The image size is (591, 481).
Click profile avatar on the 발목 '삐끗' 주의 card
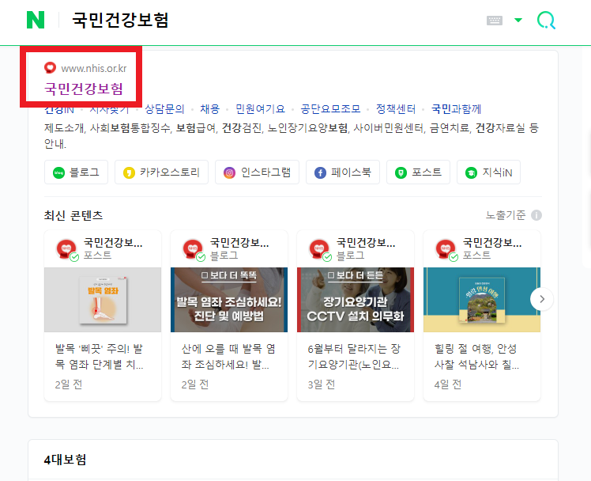pos(66,249)
